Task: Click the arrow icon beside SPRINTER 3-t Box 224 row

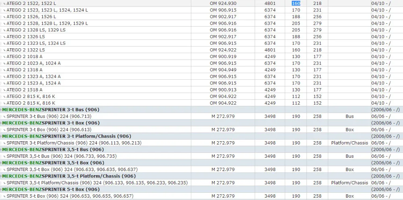Action: click(x=4, y=130)
